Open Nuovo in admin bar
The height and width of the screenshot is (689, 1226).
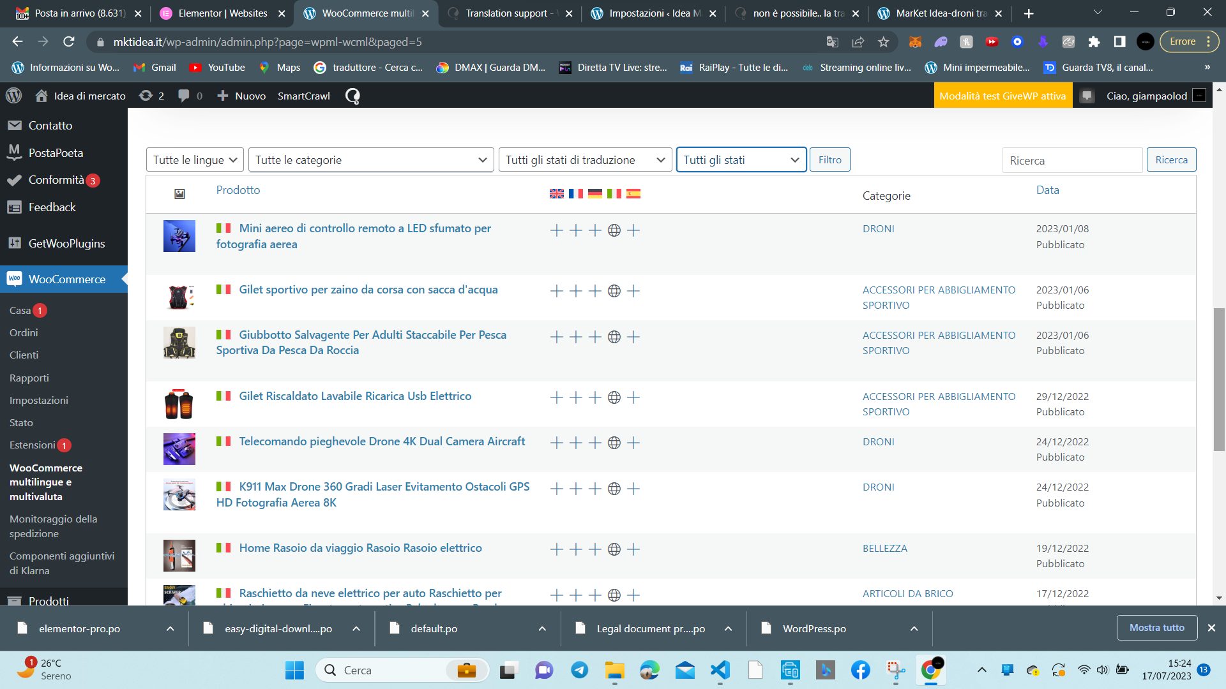point(241,96)
